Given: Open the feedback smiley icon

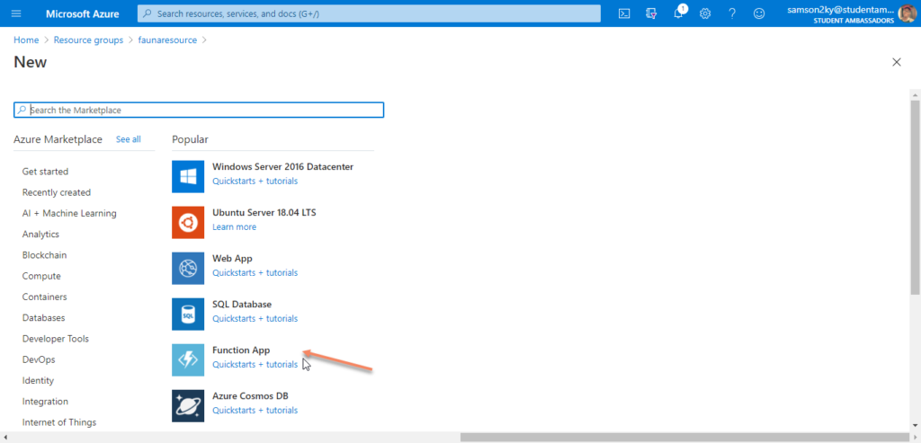Looking at the screenshot, I should (759, 13).
